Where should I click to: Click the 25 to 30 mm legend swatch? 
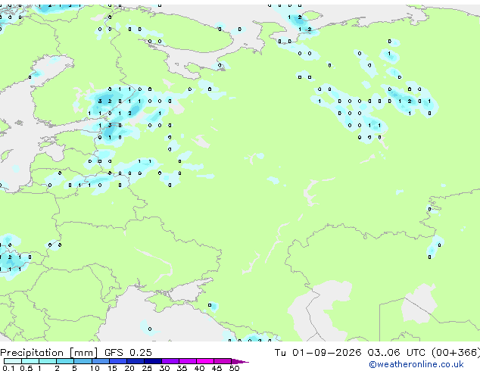(152, 361)
